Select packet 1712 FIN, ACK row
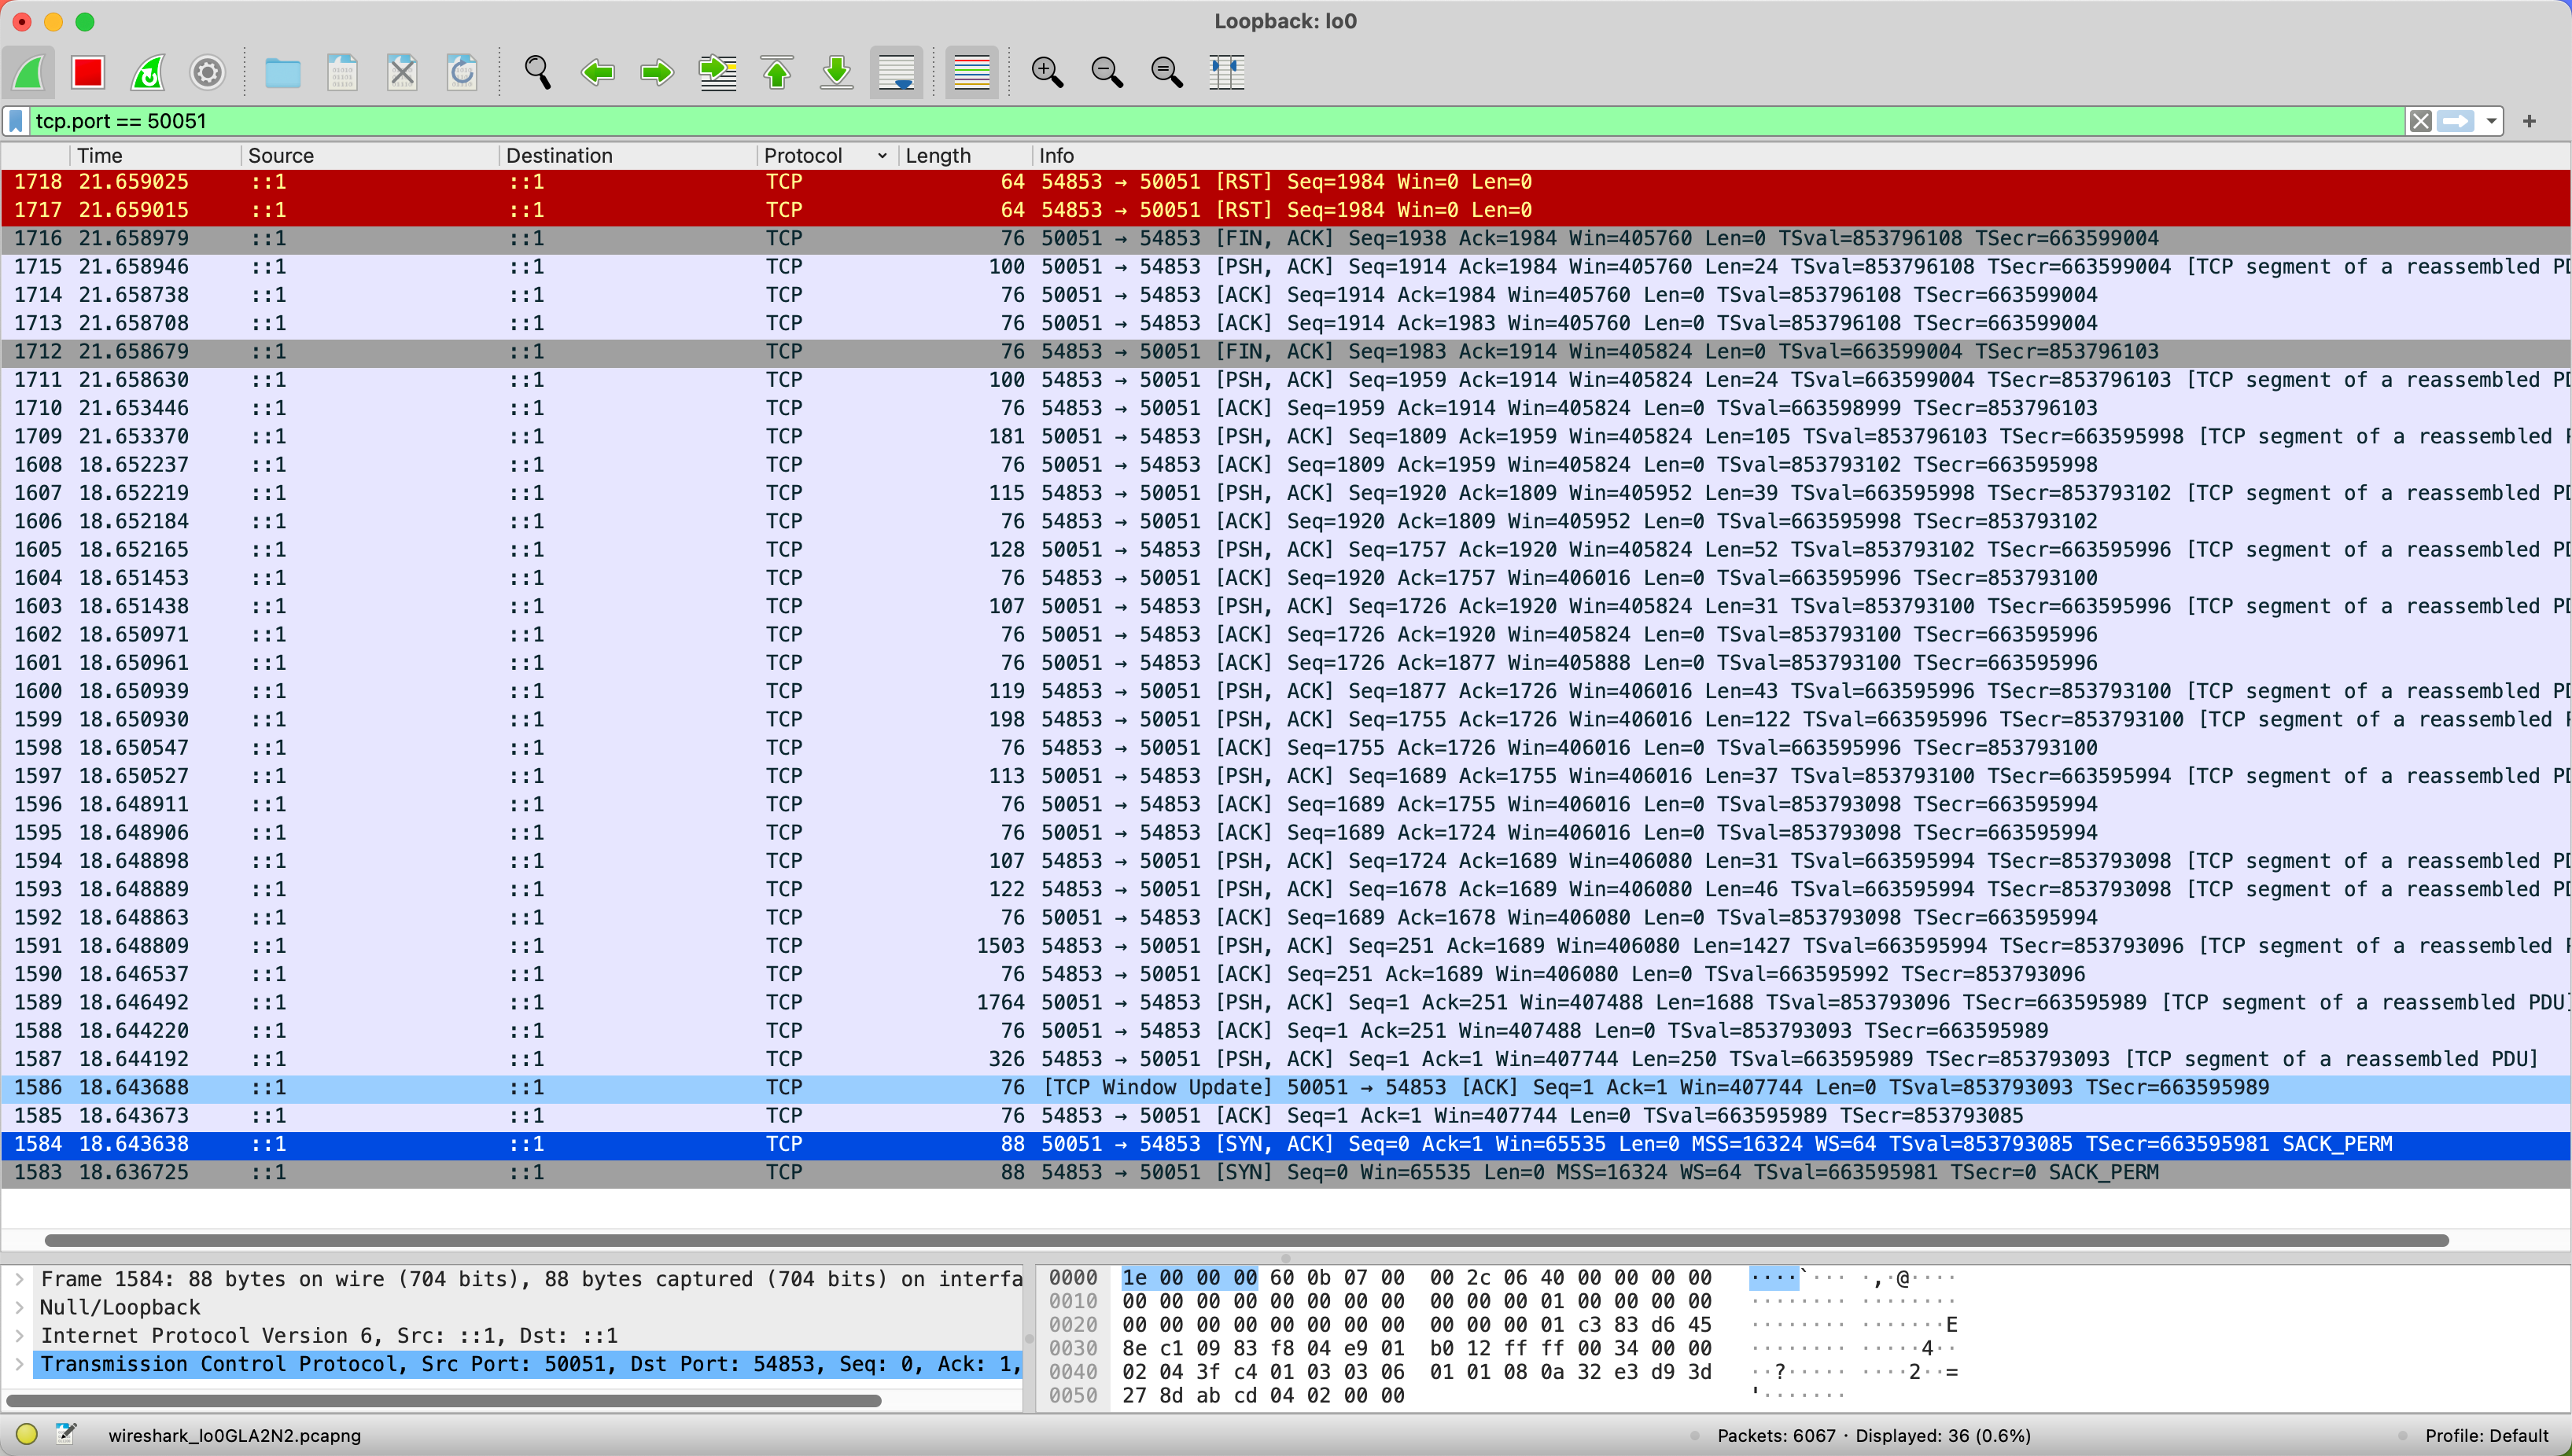 point(1285,352)
